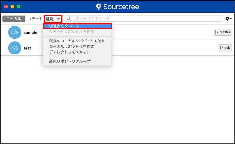This screenshot has height=144, width=235.
Task: Close the Sourcetree window with red button
Action: pos(6,7)
